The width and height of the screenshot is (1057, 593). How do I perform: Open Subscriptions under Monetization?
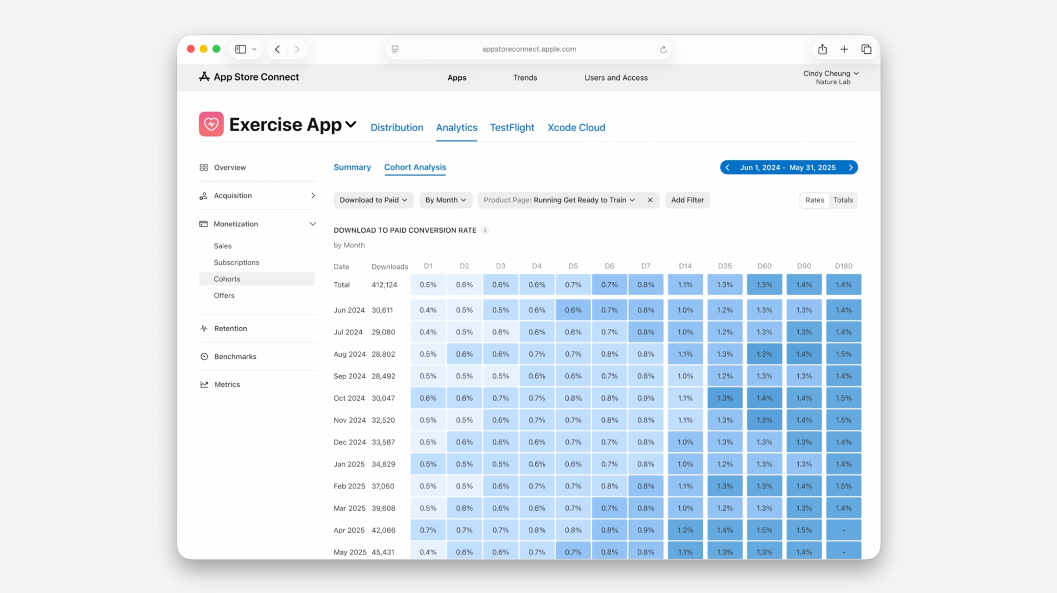[237, 262]
